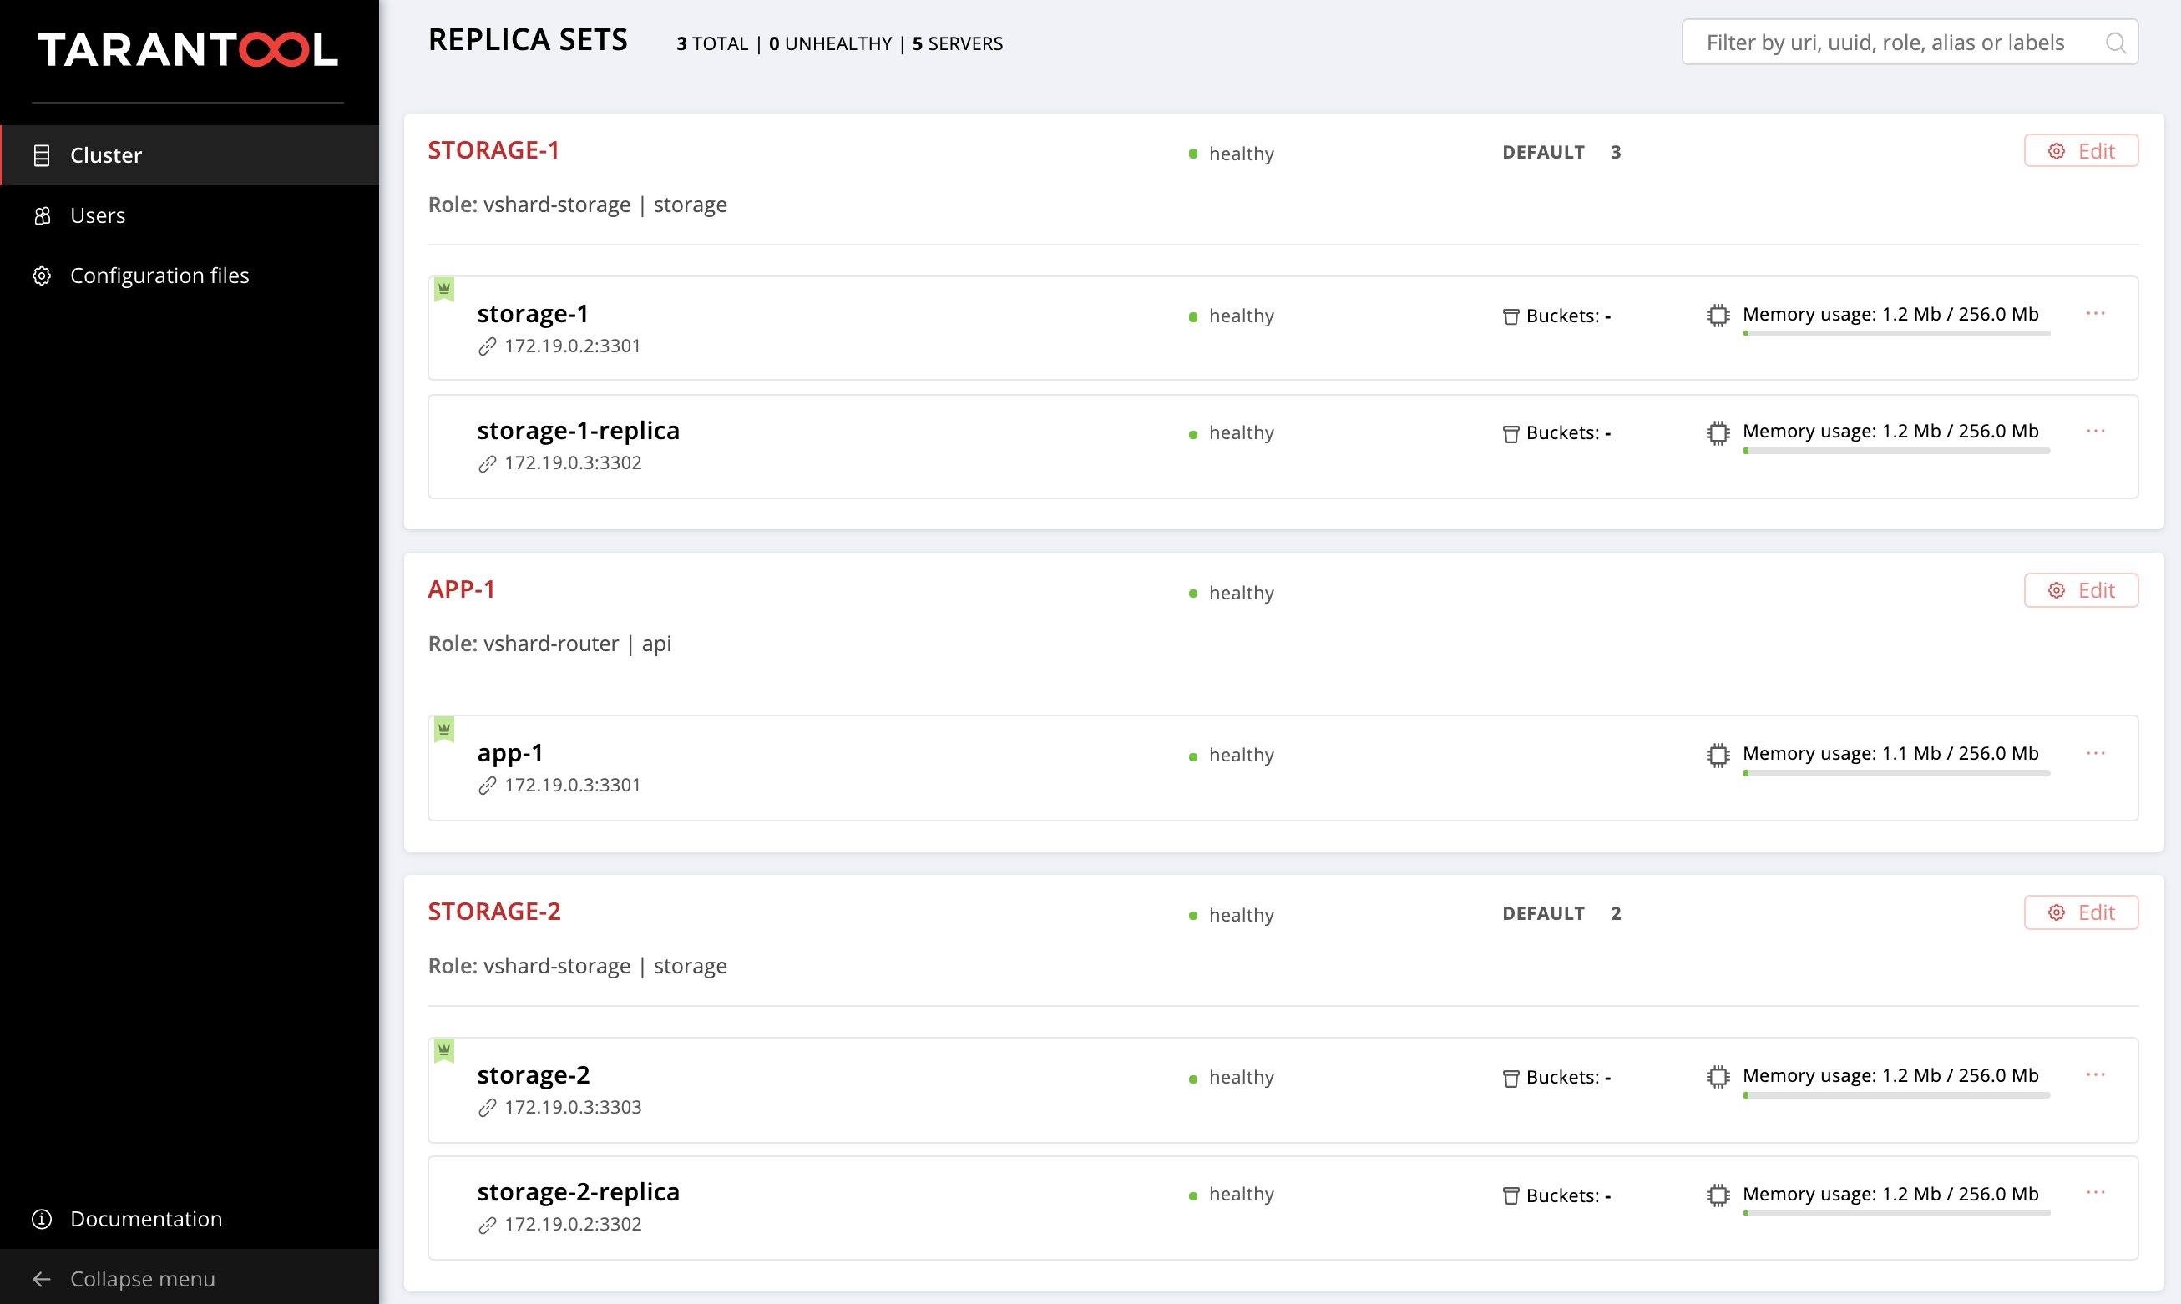Edit the APP-1 replica set

coord(2080,590)
